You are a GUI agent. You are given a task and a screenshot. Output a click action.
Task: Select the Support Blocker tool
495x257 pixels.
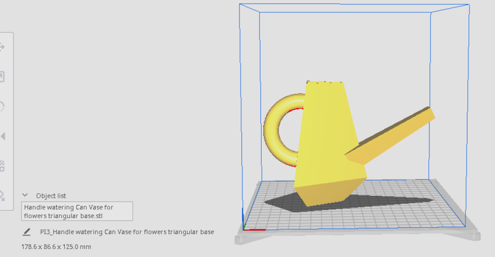(x=2, y=195)
